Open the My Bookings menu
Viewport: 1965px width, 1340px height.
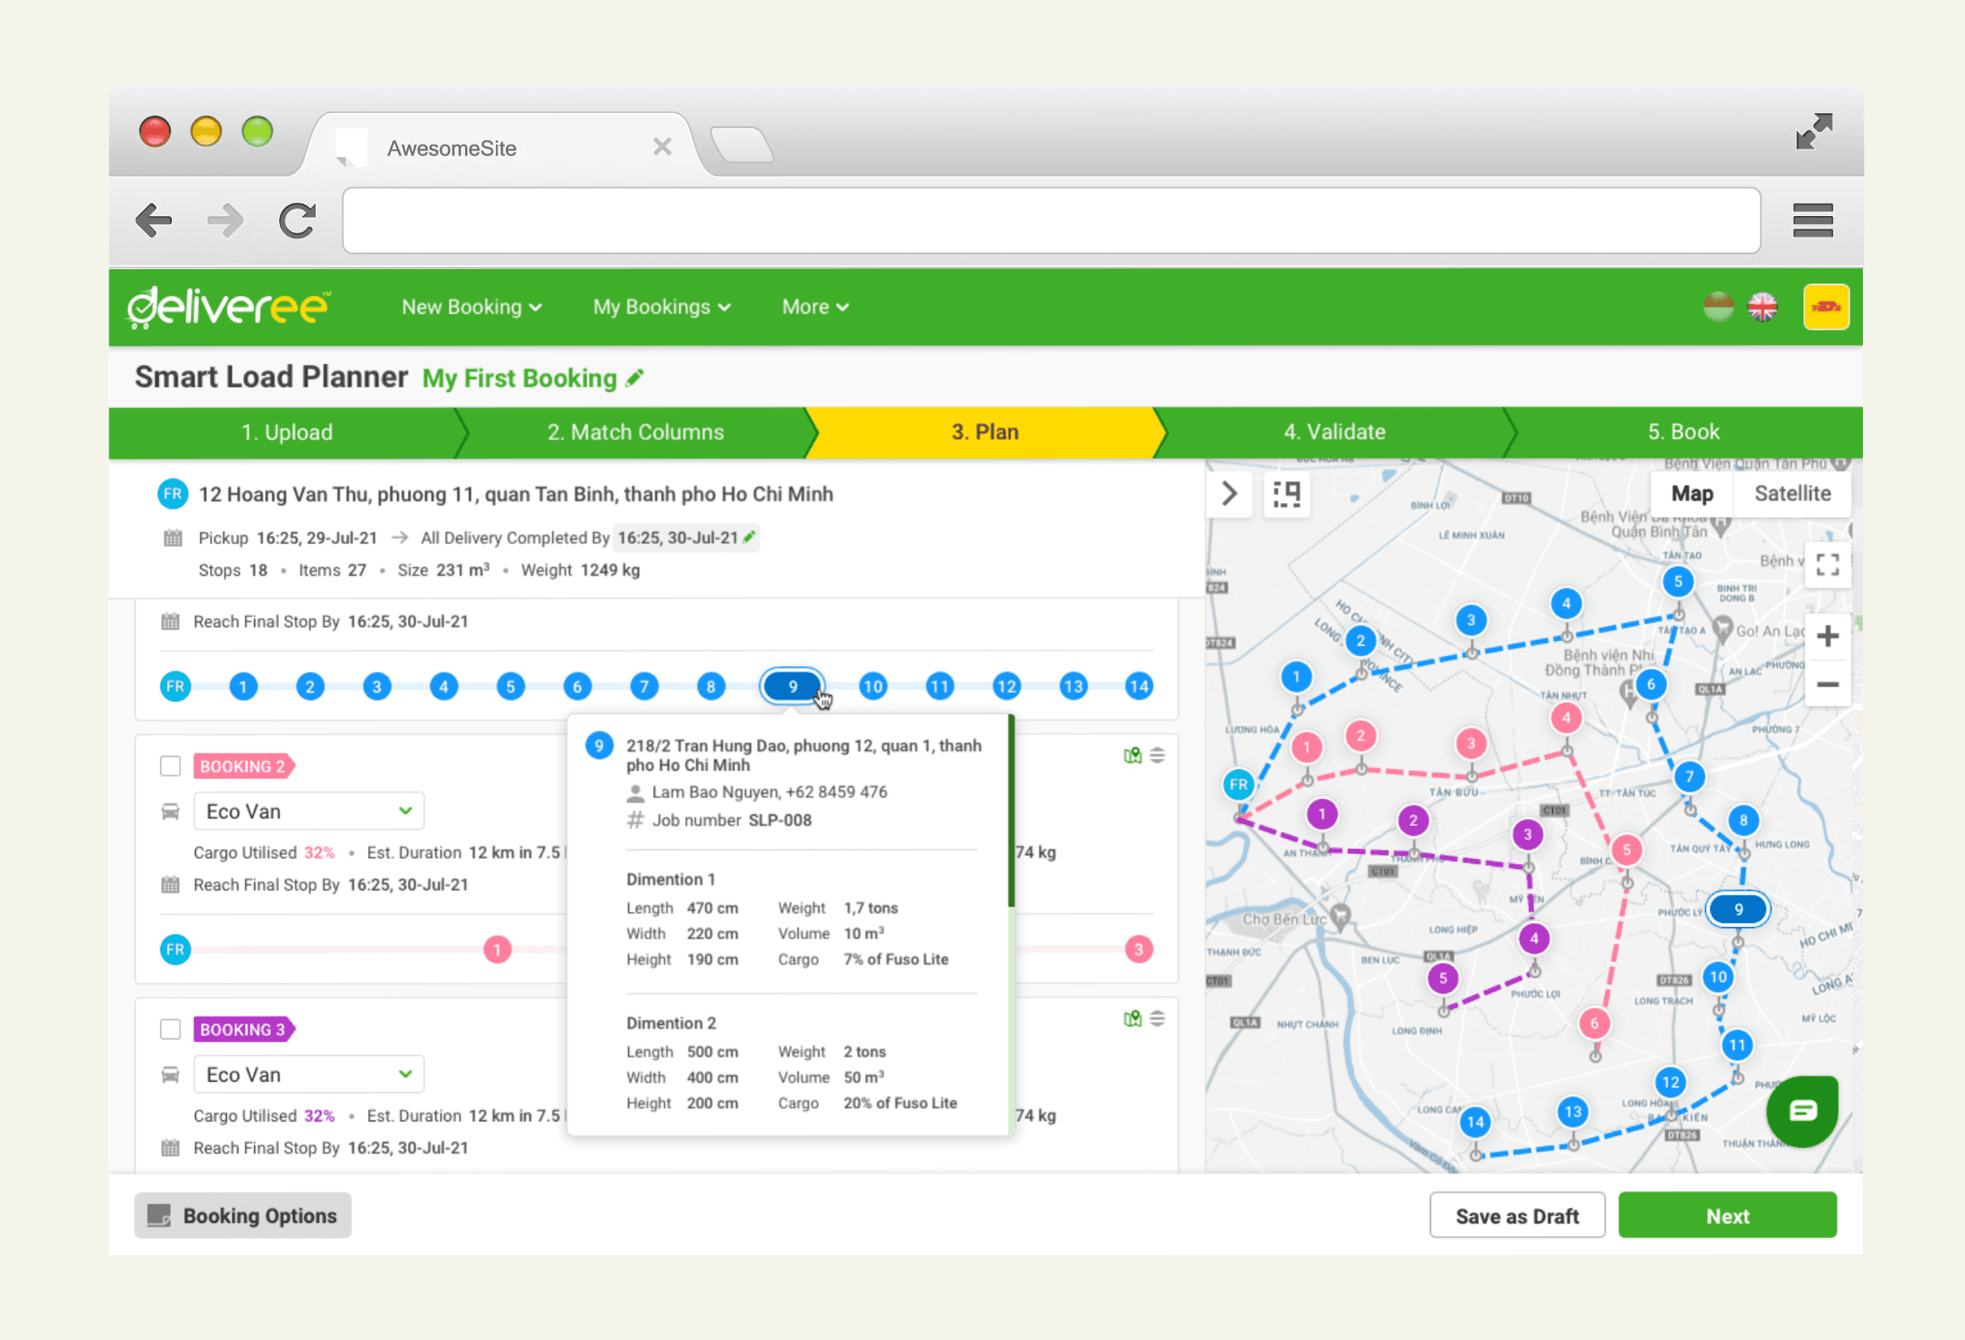661,307
